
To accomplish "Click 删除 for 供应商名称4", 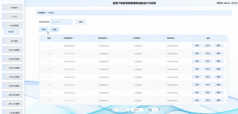I will point(219,77).
